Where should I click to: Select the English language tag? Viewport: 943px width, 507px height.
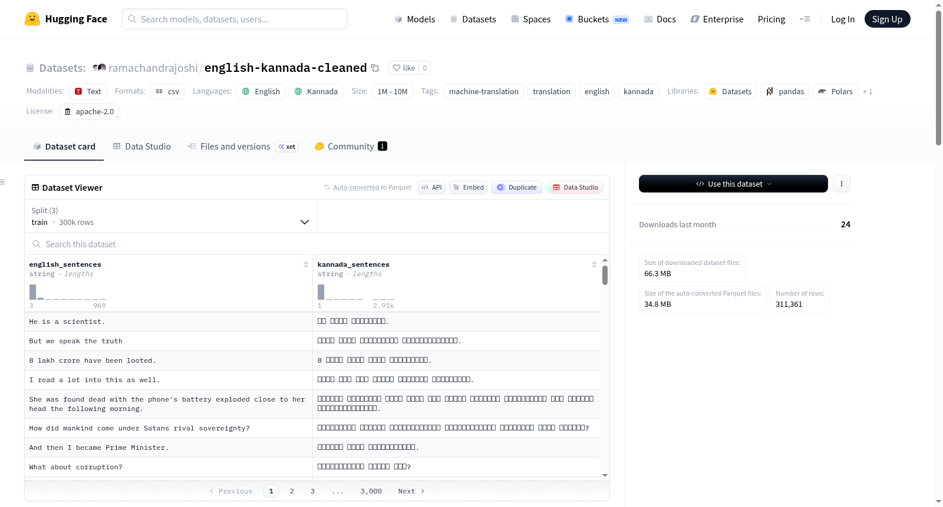[261, 91]
